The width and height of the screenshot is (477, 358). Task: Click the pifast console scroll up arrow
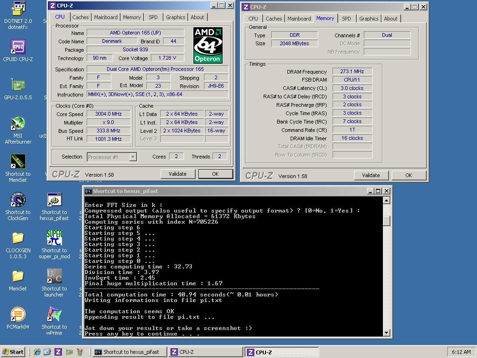(386, 200)
